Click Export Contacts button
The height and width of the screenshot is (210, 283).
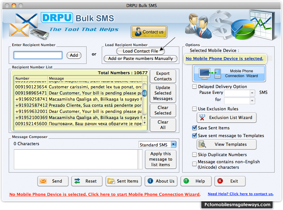pyautogui.click(x=163, y=76)
